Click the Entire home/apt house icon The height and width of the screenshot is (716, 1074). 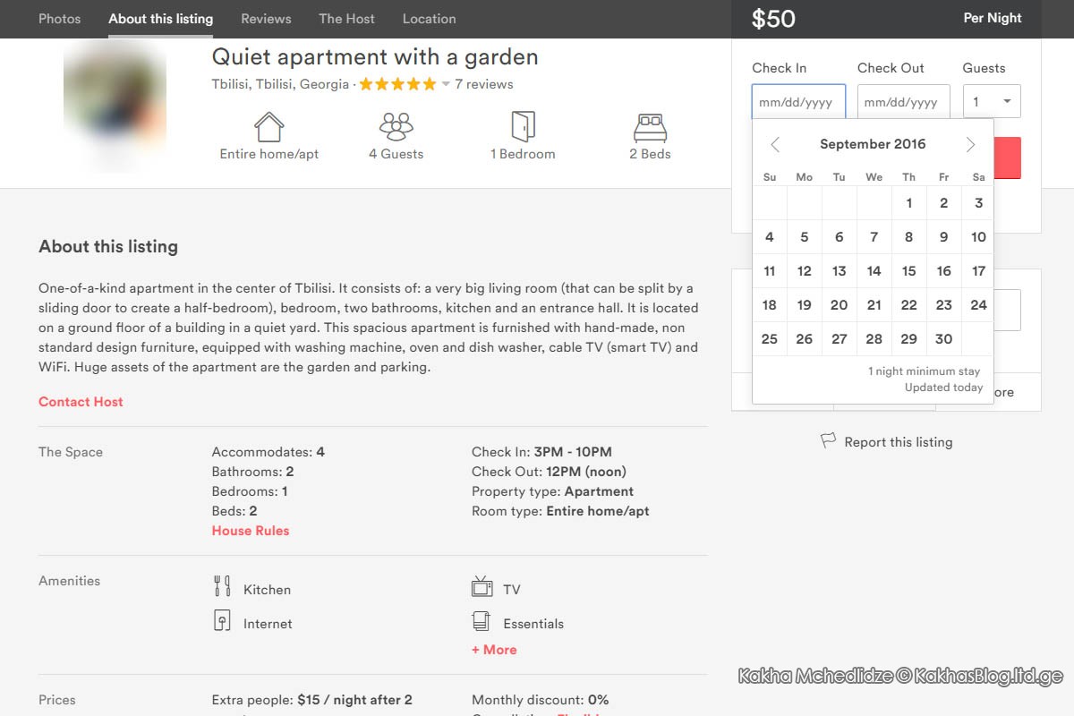[269, 126]
